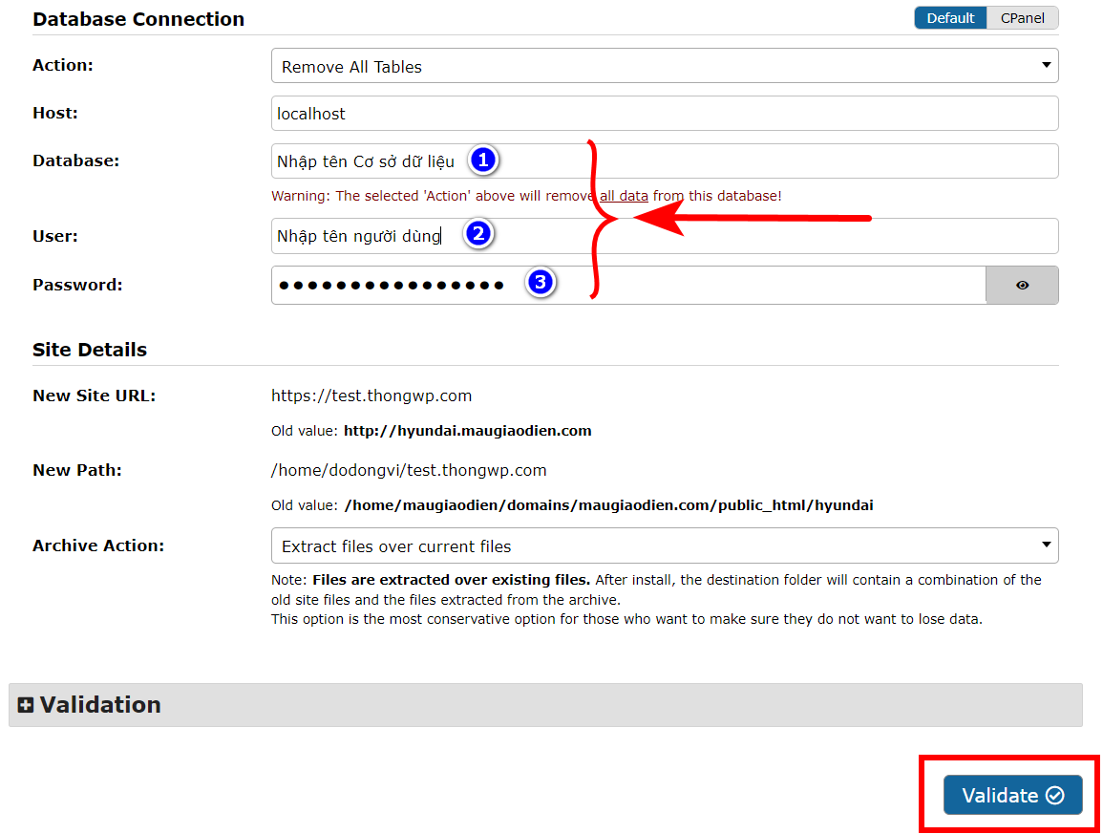This screenshot has width=1103, height=834.
Task: Show the password with the eye icon
Action: (1022, 285)
